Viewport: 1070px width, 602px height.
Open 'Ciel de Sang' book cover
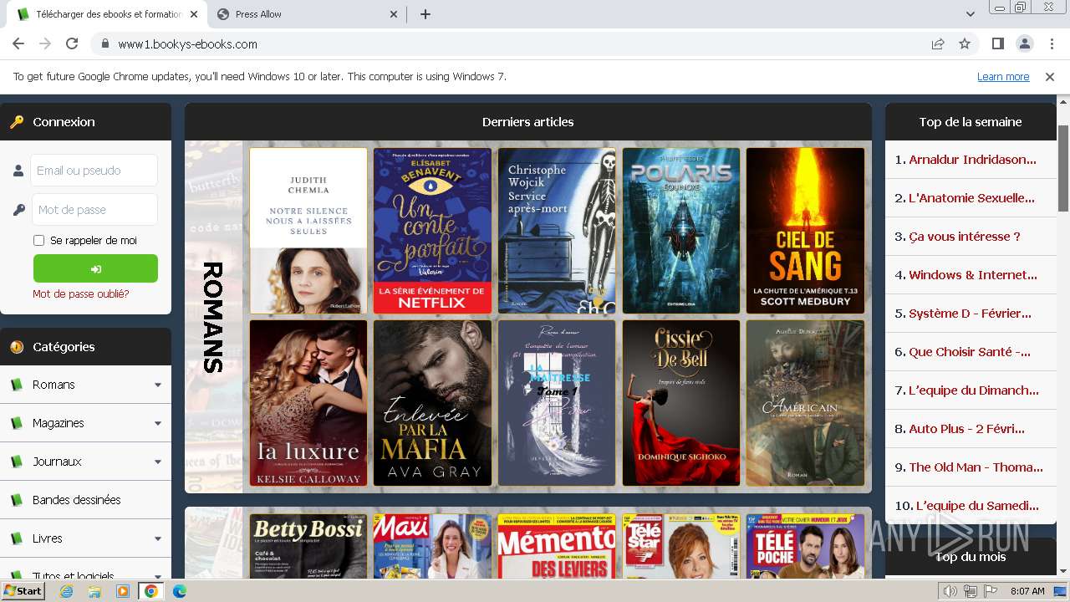805,231
